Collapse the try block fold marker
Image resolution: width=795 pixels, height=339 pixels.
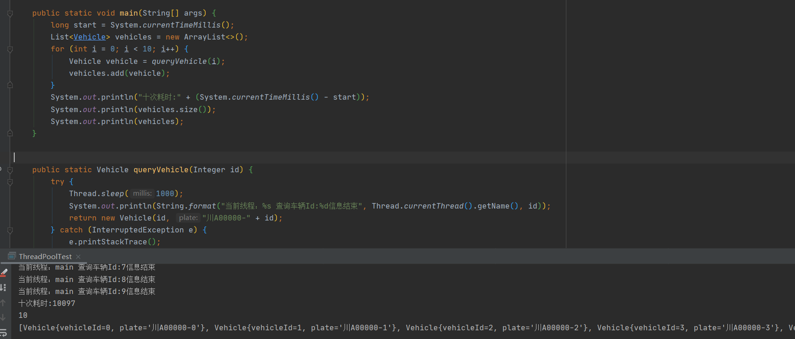coord(10,182)
